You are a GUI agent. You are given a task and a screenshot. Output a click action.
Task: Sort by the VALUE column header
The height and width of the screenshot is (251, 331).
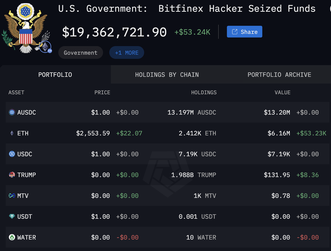(282, 92)
